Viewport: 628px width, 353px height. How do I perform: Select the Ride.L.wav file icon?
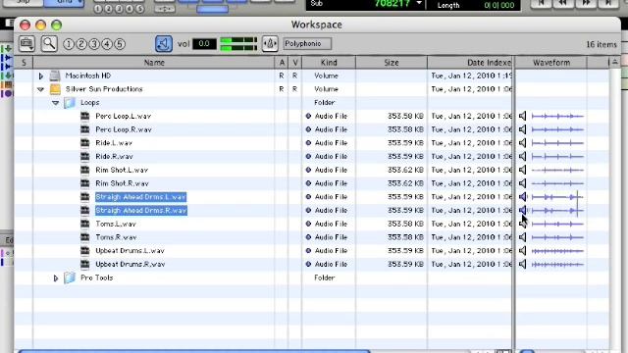pos(85,143)
